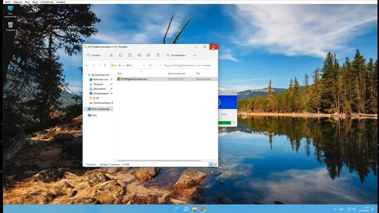Open taskbar Search magnifier

186,209
